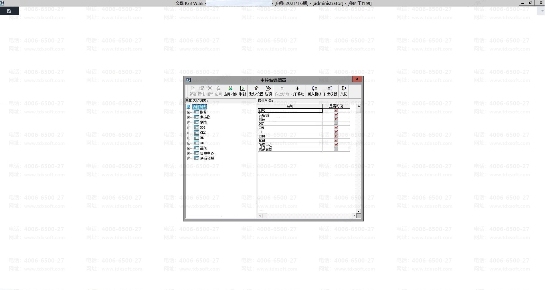550x290 pixels.
Task: Click the 新建 (New) toolbar icon
Action: coord(193,91)
